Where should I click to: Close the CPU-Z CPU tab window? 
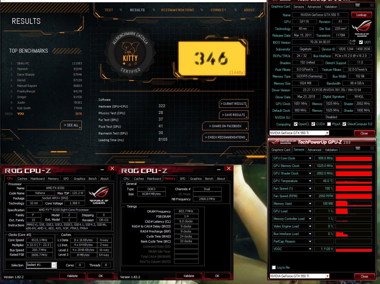(112, 168)
